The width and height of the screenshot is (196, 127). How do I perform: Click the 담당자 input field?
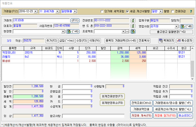(186, 21)
